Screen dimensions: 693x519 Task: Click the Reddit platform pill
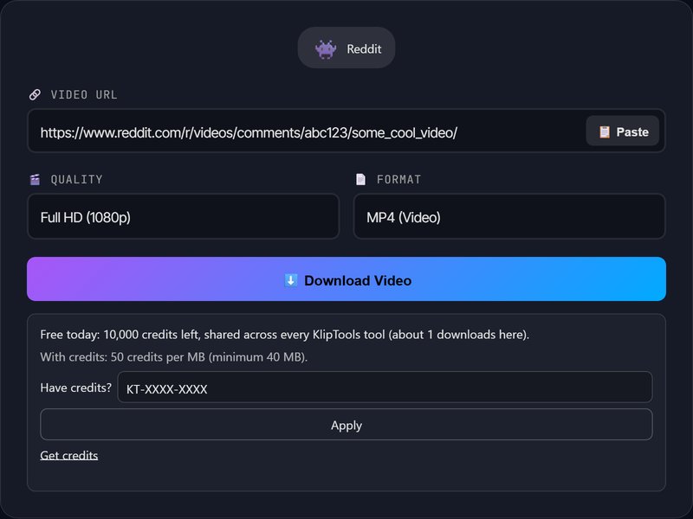[346, 48]
